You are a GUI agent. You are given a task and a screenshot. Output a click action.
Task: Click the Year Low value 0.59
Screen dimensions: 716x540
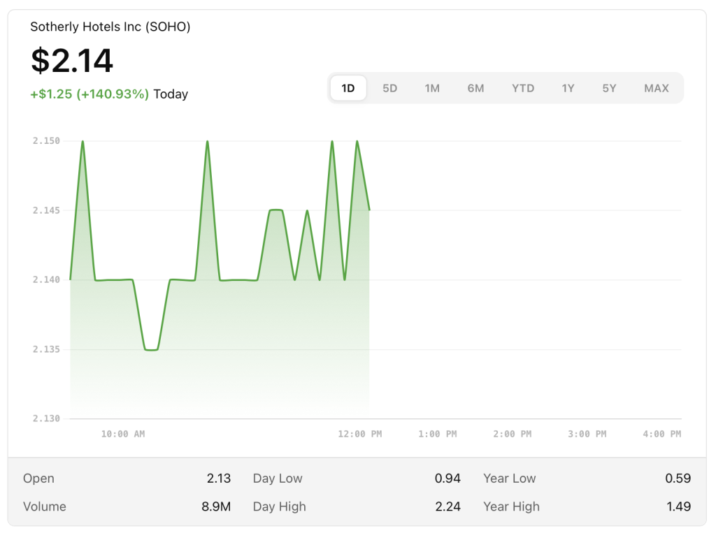tap(678, 479)
